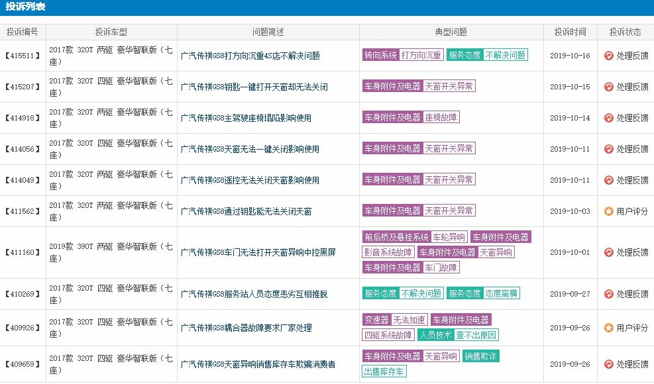Click the 投诉状态 column header
The image size is (654, 384).
[x=626, y=32]
